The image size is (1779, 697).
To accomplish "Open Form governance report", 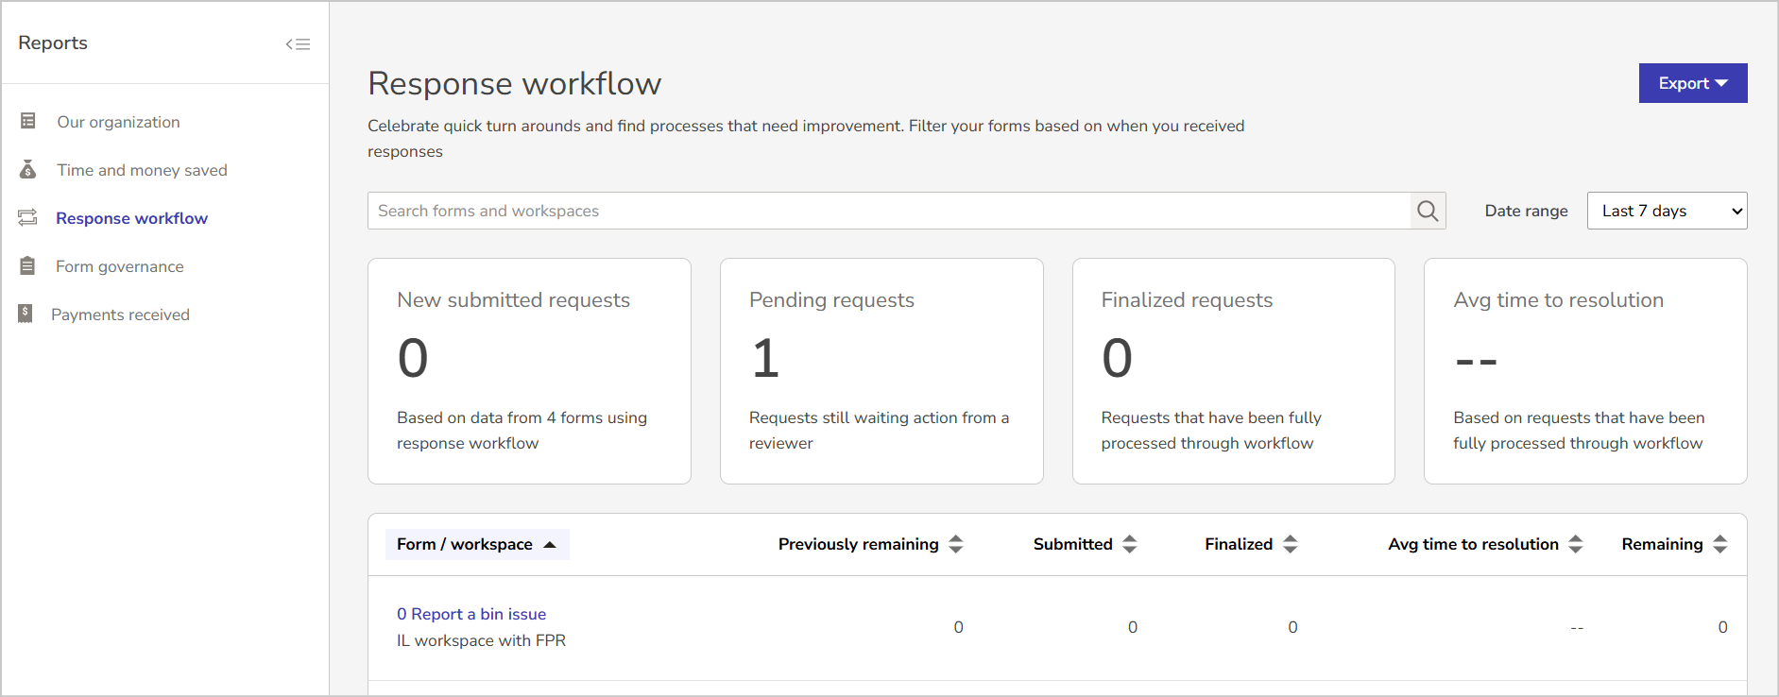I will (120, 266).
